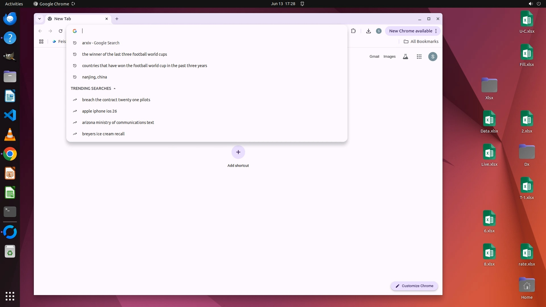Viewport: 546px width, 307px height.
Task: Click the S profile avatar in toolbar
Action: point(379,31)
